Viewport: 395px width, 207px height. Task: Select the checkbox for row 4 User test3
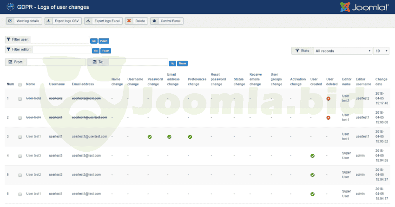coord(20,156)
